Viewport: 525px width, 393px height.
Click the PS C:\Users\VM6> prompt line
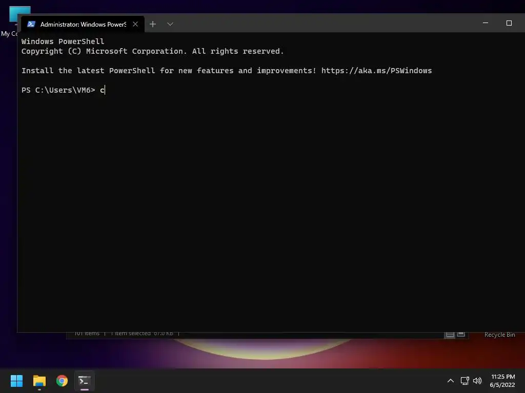tap(63, 90)
